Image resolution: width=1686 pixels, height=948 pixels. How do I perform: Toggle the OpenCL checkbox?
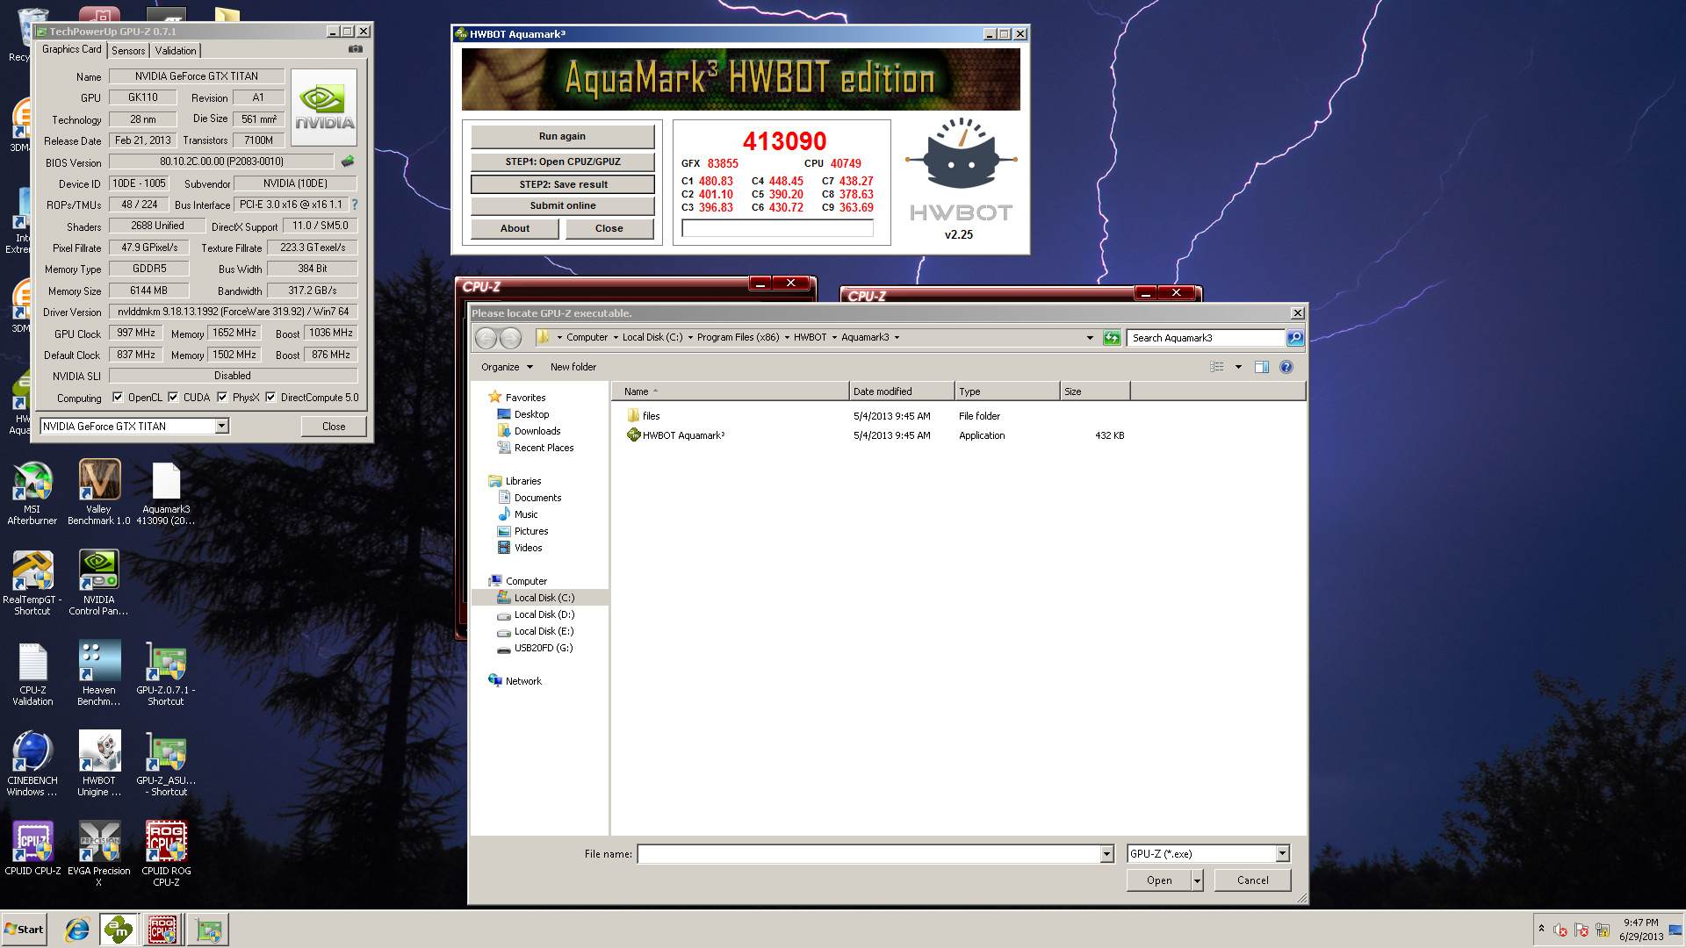point(118,398)
